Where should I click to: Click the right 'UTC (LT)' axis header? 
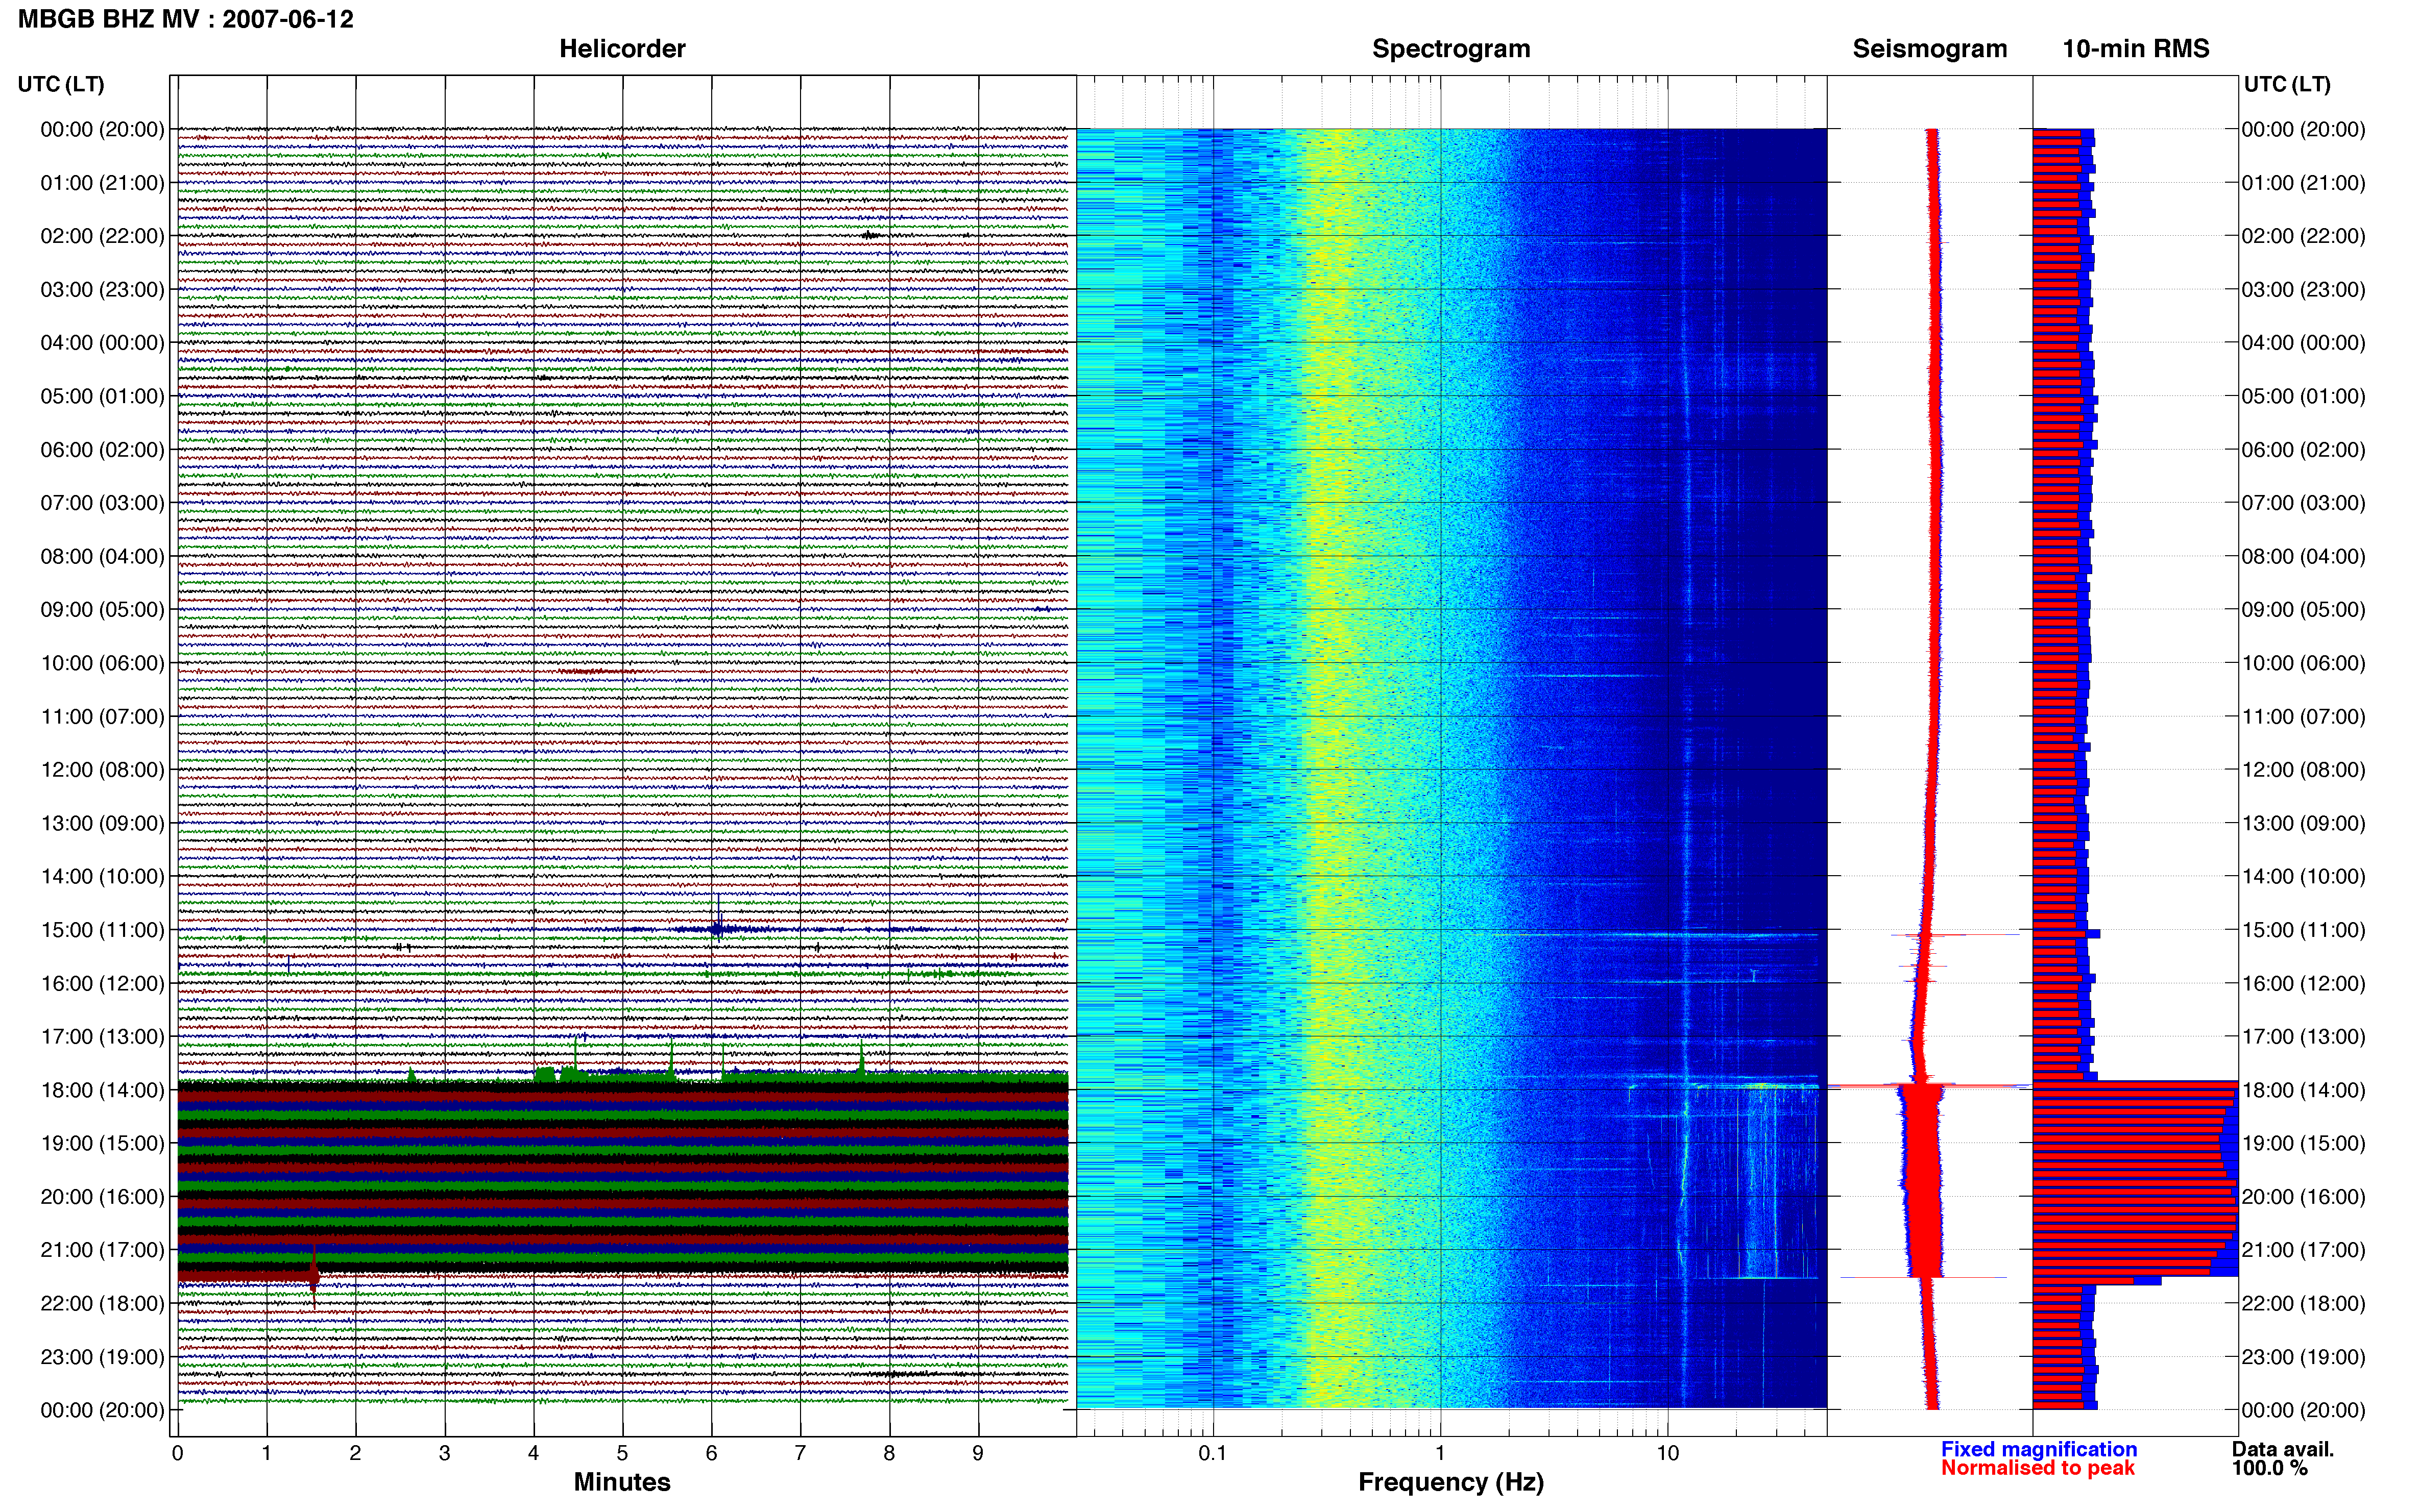click(2287, 84)
